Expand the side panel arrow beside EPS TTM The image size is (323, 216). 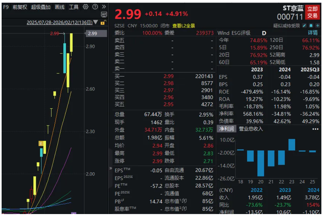click(111, 169)
